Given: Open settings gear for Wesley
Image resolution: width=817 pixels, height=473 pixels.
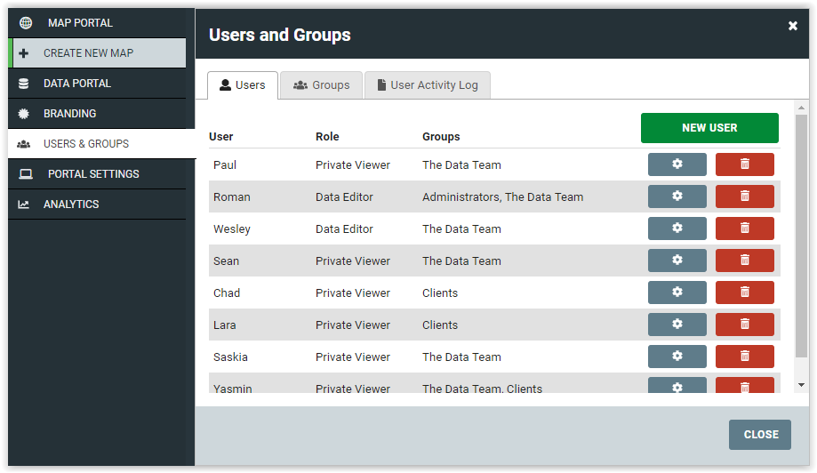Looking at the screenshot, I should (677, 228).
